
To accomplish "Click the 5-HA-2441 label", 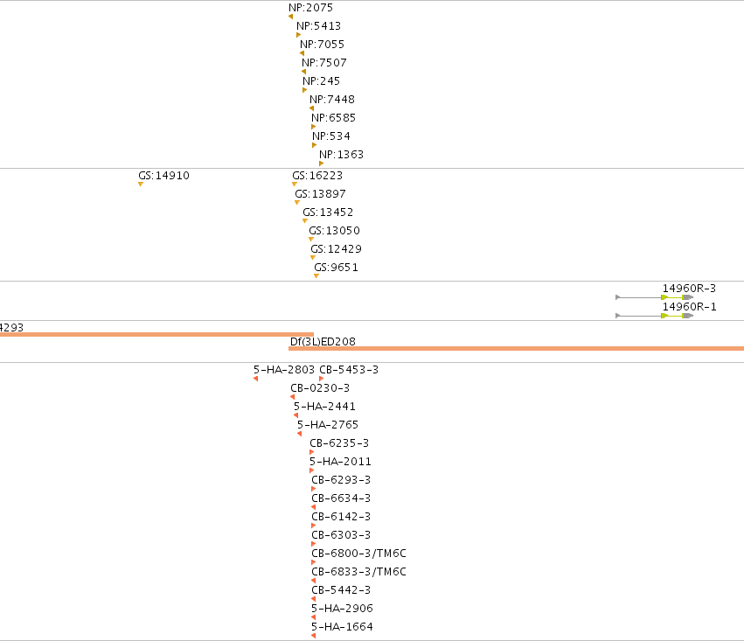I will 324,407.
